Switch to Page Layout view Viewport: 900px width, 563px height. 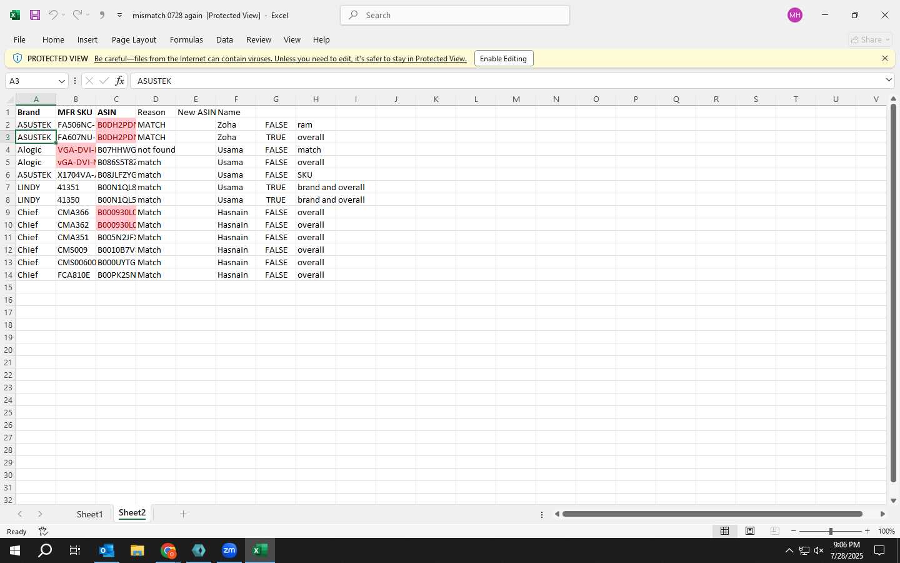coord(750,530)
